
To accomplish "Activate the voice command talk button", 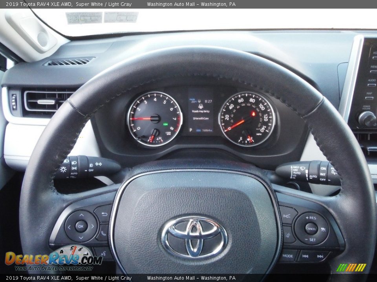I will (x=104, y=253).
